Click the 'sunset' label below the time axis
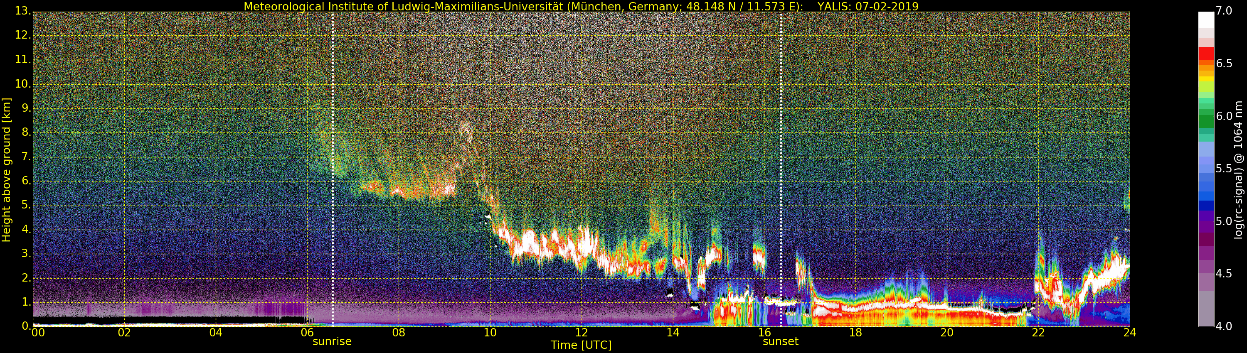 point(780,341)
